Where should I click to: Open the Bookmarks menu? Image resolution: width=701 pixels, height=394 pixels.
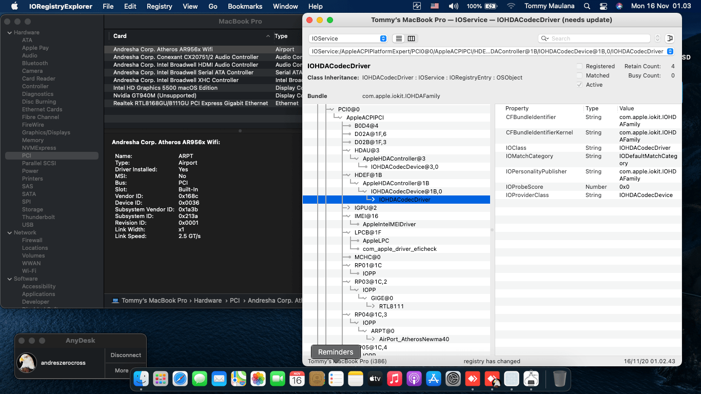[x=245, y=6]
